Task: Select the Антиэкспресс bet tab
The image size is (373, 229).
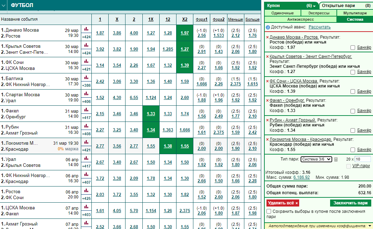Action: click(301, 19)
